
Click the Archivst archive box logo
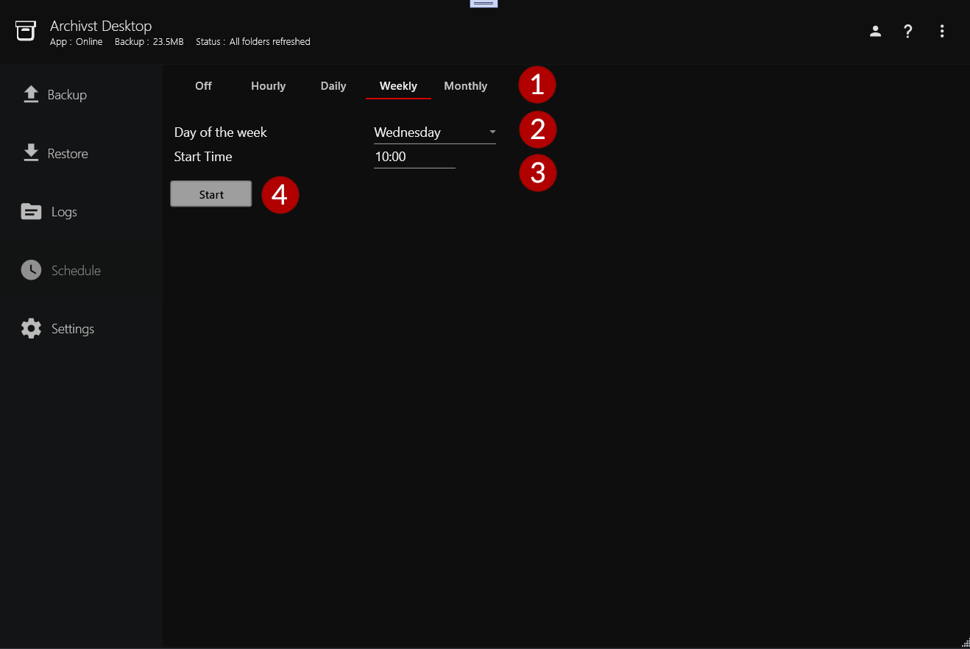coord(26,31)
